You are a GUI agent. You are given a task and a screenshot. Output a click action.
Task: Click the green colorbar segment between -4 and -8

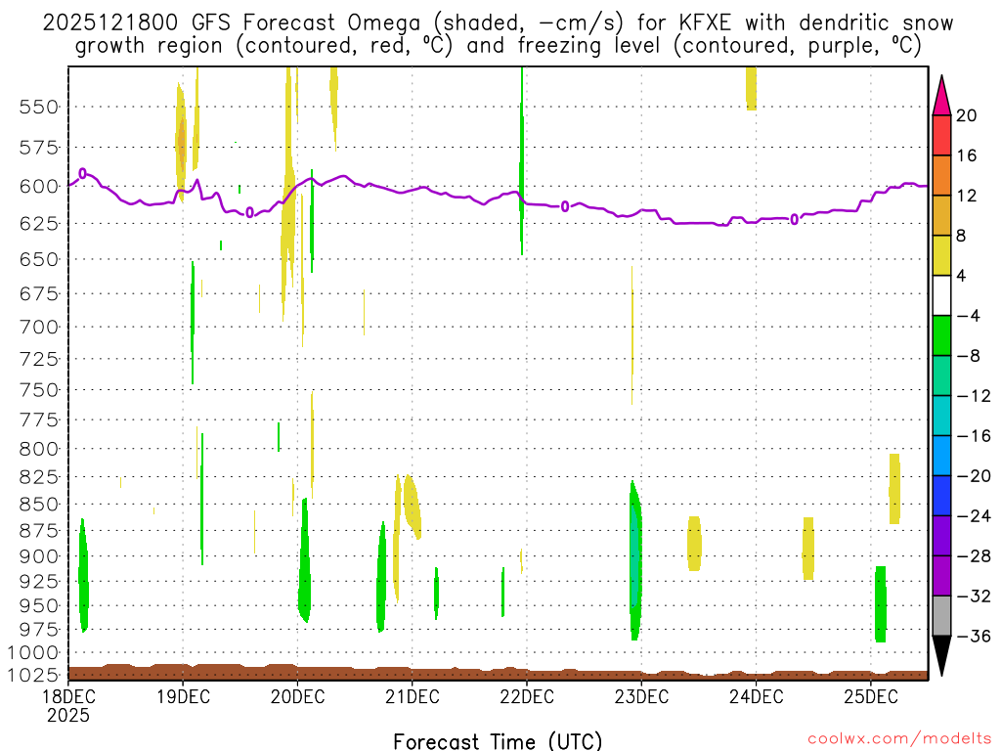point(941,336)
